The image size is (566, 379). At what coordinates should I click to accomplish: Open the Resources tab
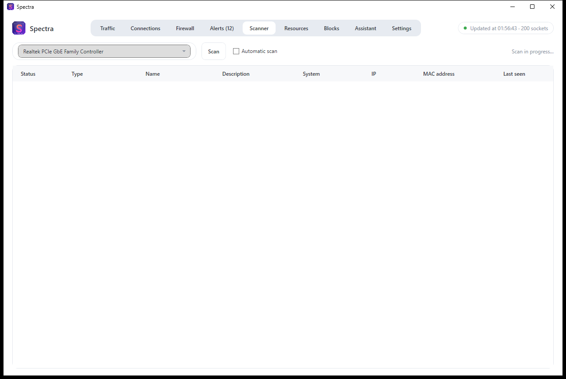[x=296, y=28]
